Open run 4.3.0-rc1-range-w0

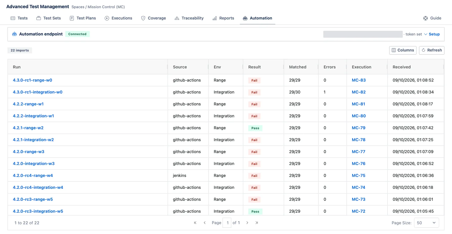pos(33,80)
